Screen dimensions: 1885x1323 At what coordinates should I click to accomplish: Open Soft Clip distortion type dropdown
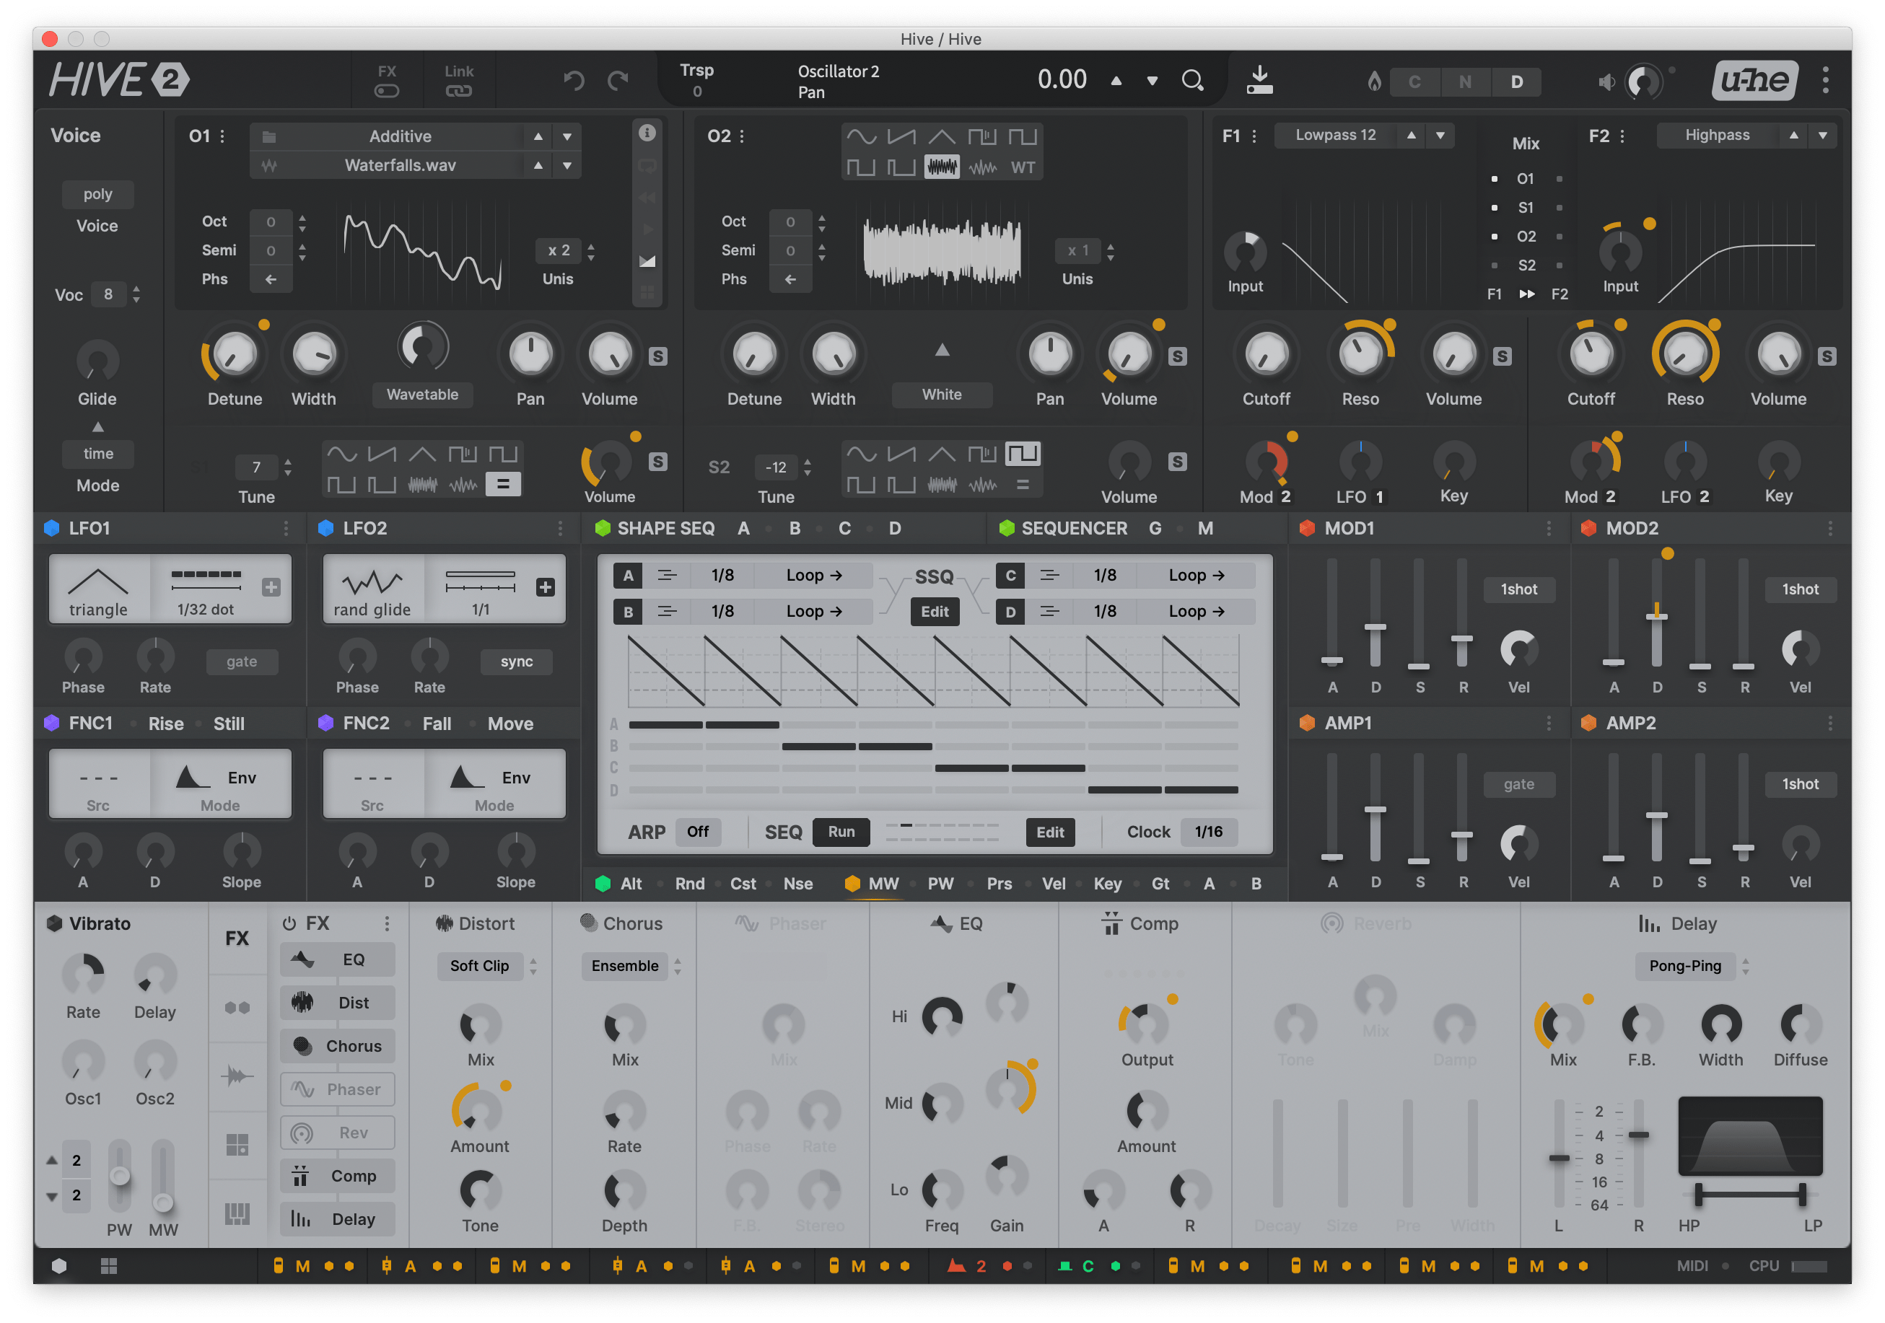479,966
